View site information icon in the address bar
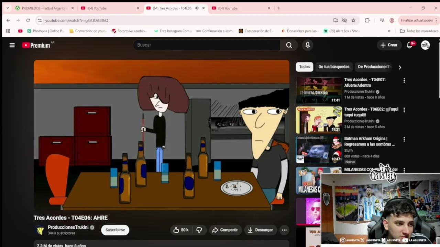Viewport: 440px width, 247px height. [x=40, y=20]
